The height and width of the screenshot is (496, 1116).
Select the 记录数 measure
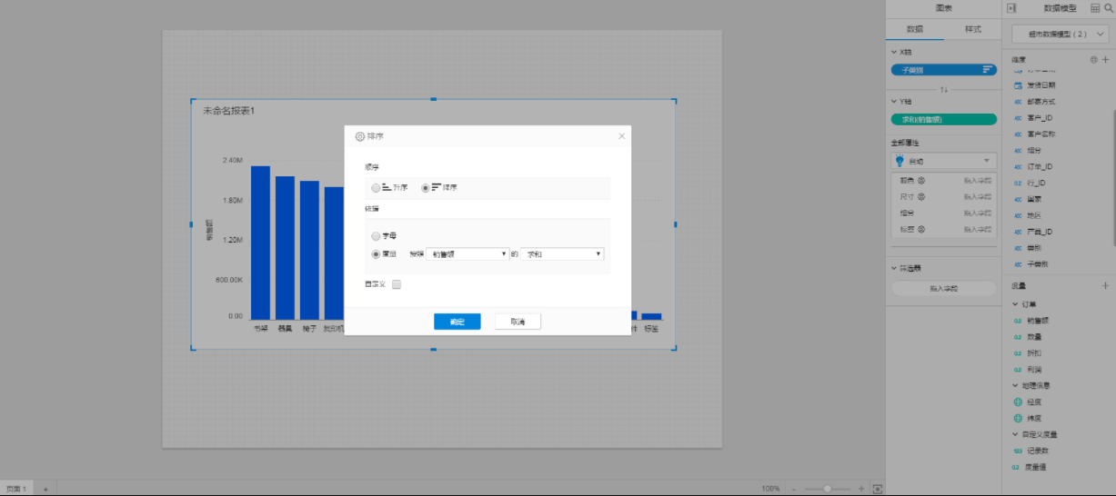coord(1037,451)
